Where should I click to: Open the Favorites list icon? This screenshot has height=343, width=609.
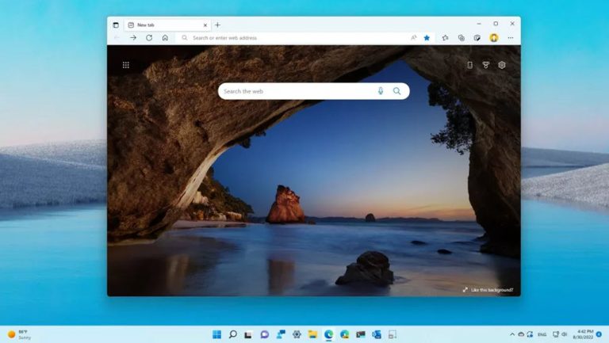click(445, 38)
